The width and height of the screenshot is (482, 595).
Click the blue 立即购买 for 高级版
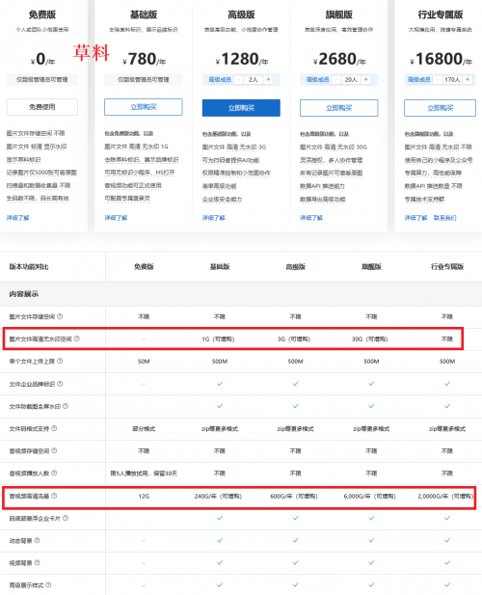[241, 108]
